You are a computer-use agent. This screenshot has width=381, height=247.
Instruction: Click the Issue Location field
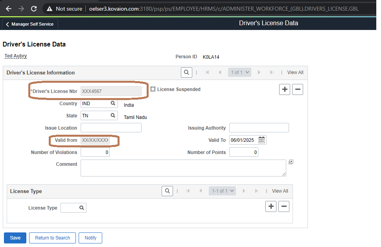coord(111,128)
